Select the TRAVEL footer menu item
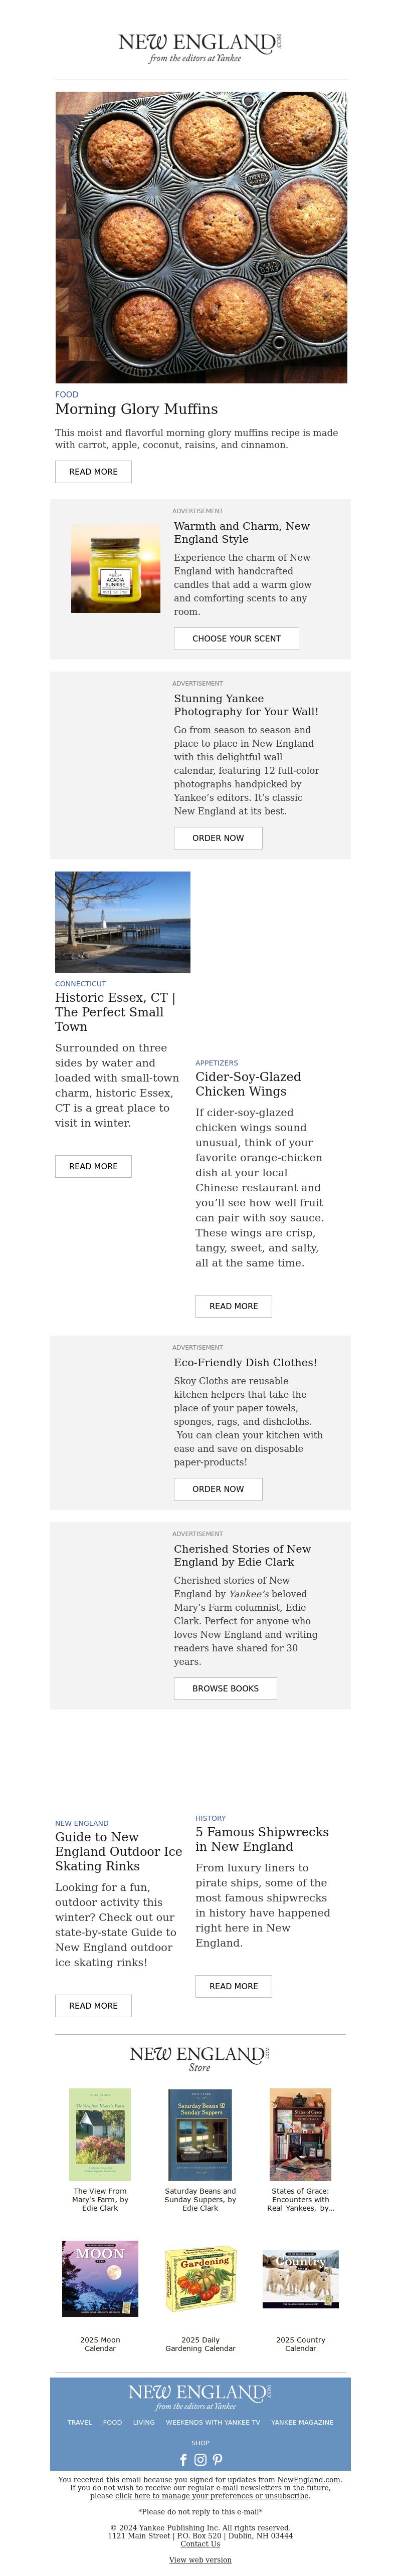Screen dimensions: 401x2576 pyautogui.click(x=79, y=2422)
